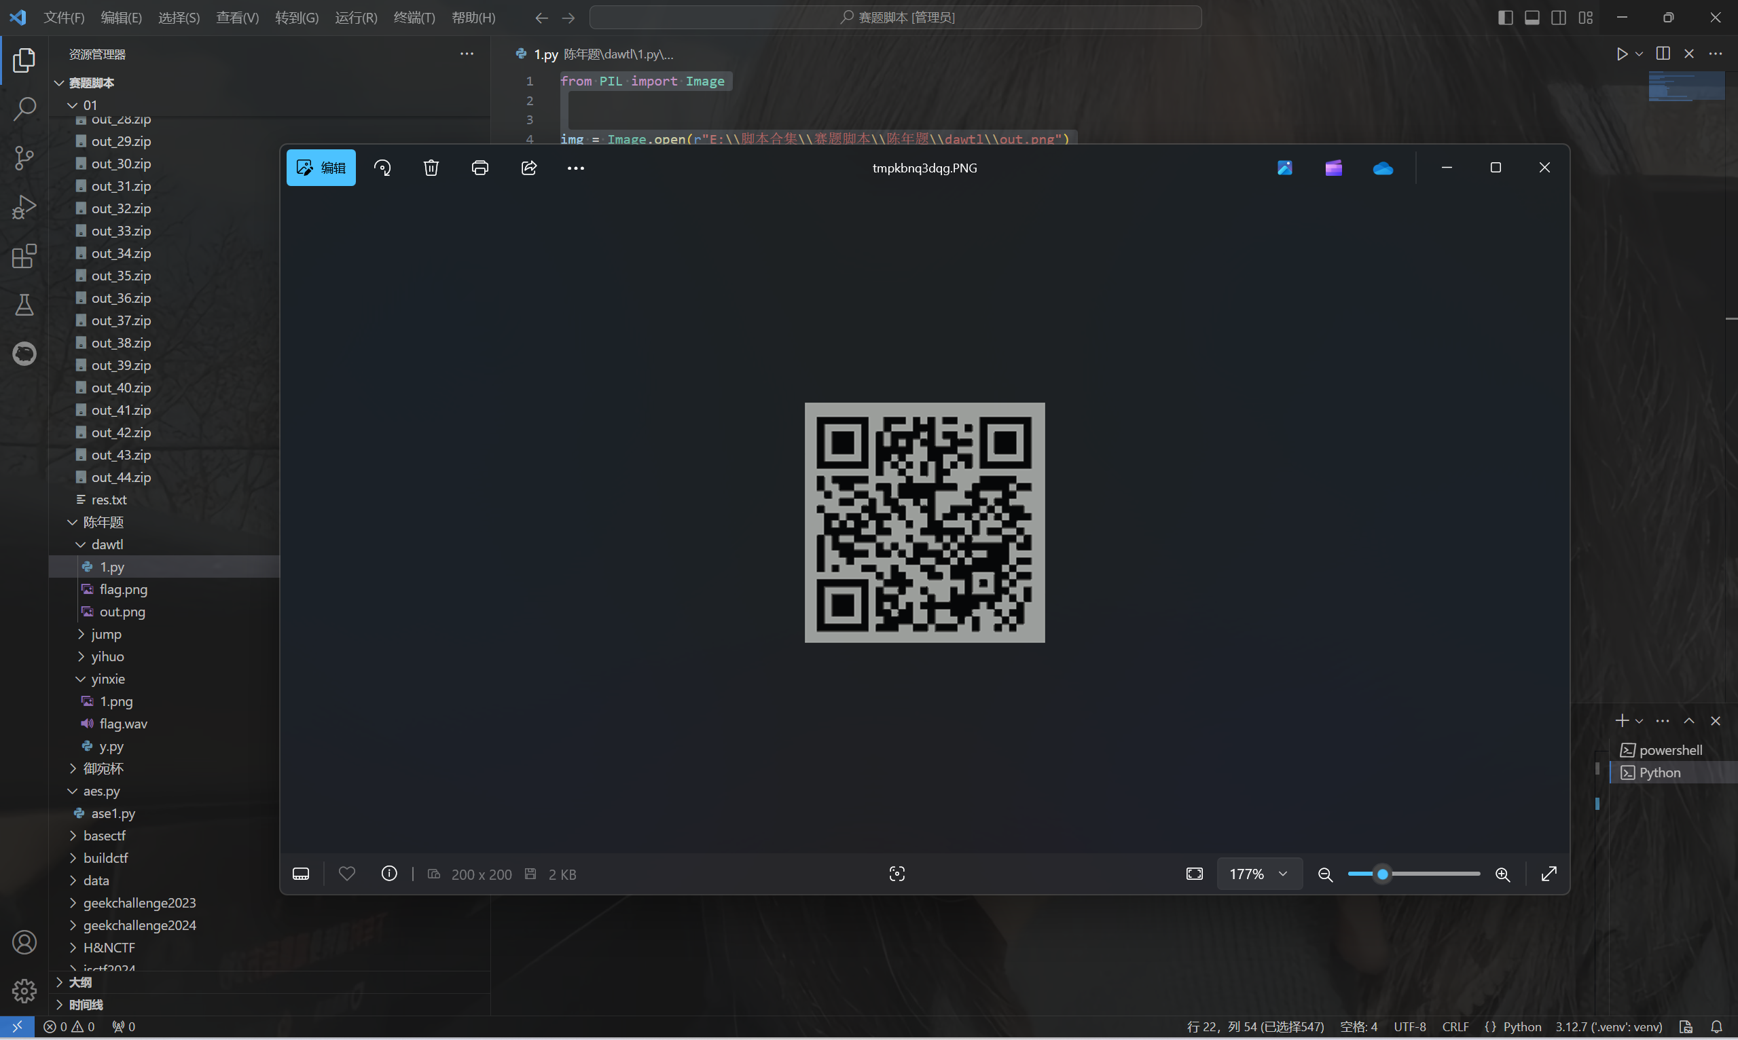This screenshot has height=1040, width=1738.
Task: Toggle secondary side bar layout
Action: click(x=1559, y=18)
